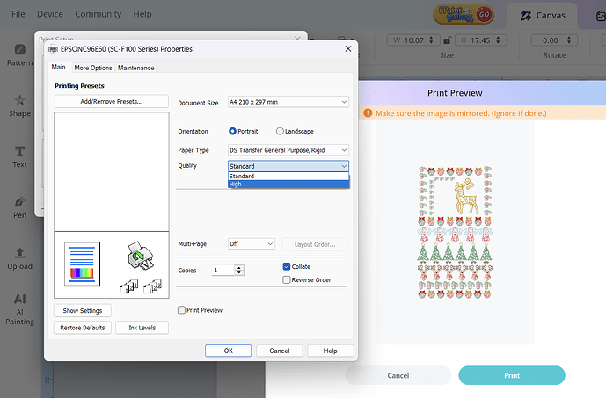Choose High from Quality dropdown list

pos(288,184)
